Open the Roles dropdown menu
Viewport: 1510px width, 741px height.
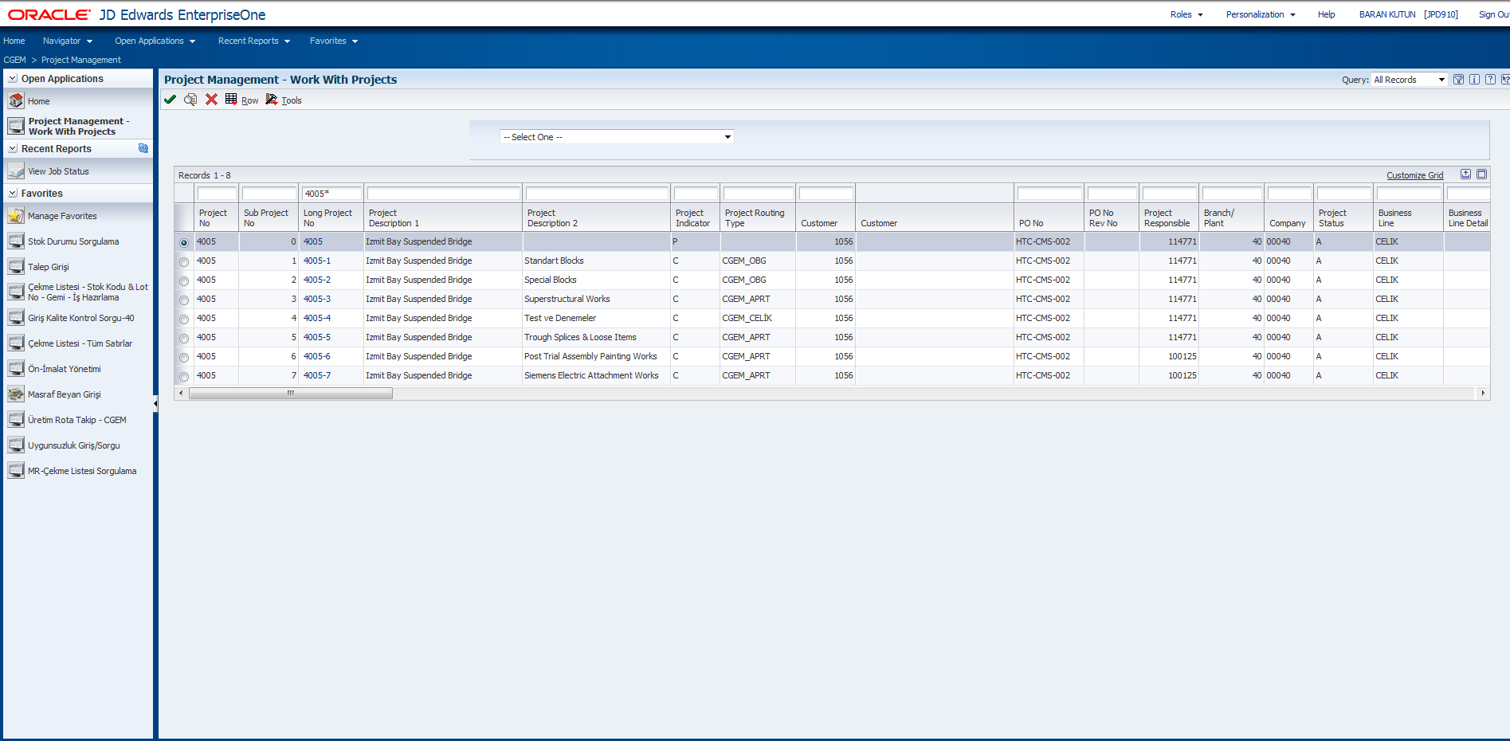point(1186,14)
